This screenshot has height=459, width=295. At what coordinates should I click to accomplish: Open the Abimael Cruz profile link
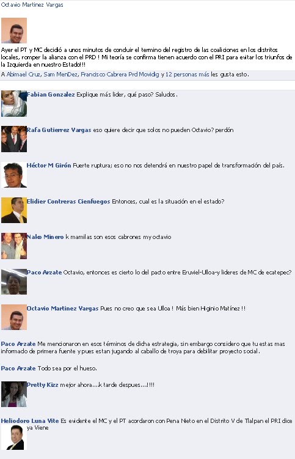[24, 75]
